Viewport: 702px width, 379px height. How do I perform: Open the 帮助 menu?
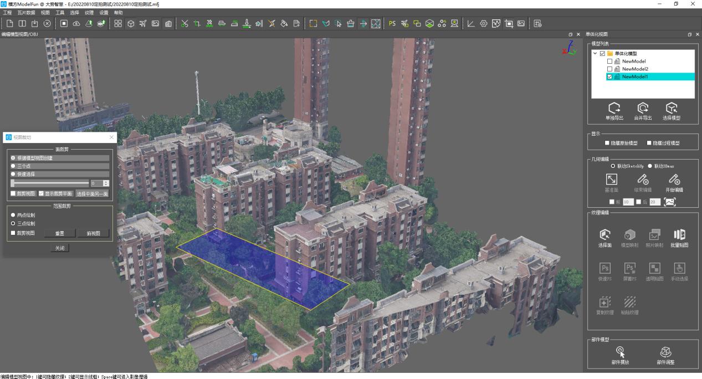(x=119, y=12)
